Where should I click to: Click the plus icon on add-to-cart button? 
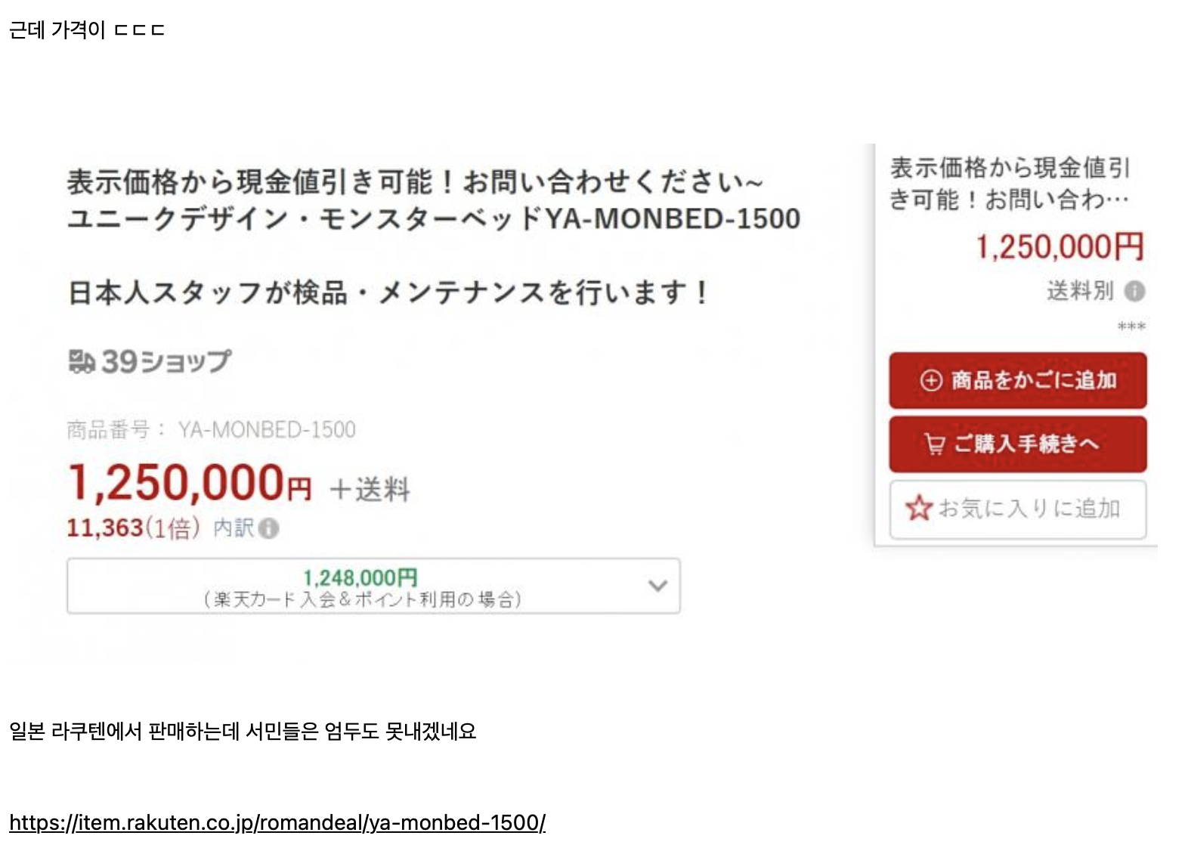[x=931, y=380]
